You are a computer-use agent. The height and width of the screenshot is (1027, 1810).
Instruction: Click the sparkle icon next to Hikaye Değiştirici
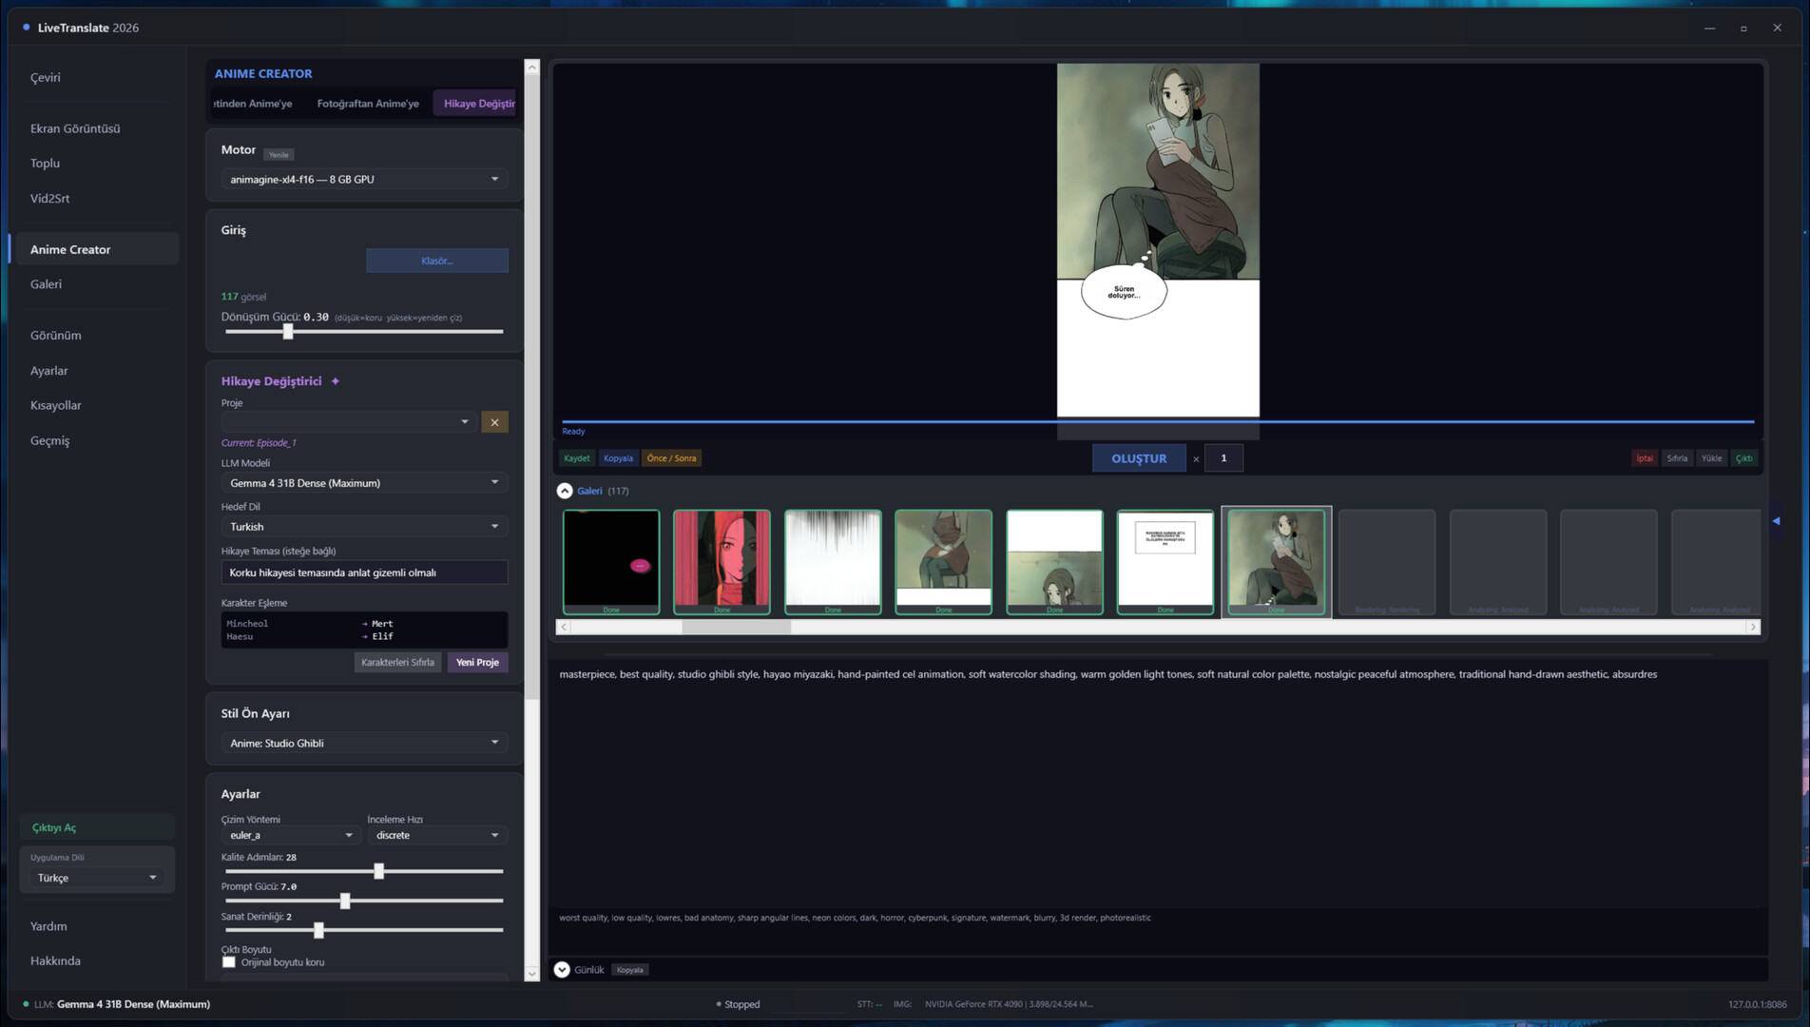pos(336,381)
